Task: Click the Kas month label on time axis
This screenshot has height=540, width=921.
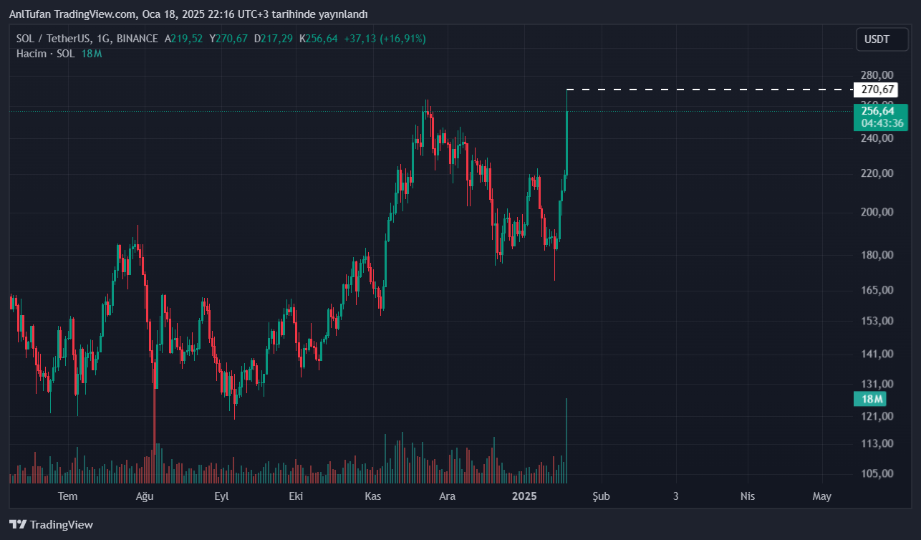Action: (372, 496)
